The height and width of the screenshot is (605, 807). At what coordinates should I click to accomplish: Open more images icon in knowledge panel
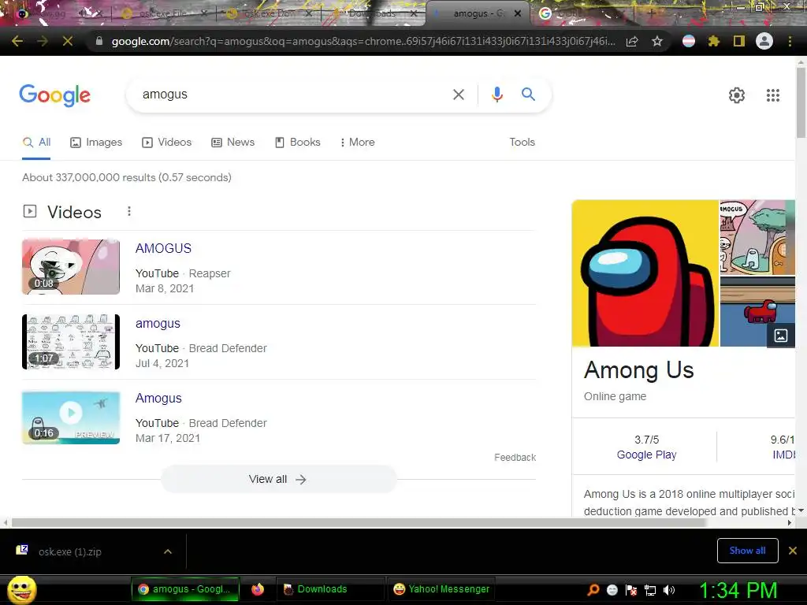tap(781, 336)
